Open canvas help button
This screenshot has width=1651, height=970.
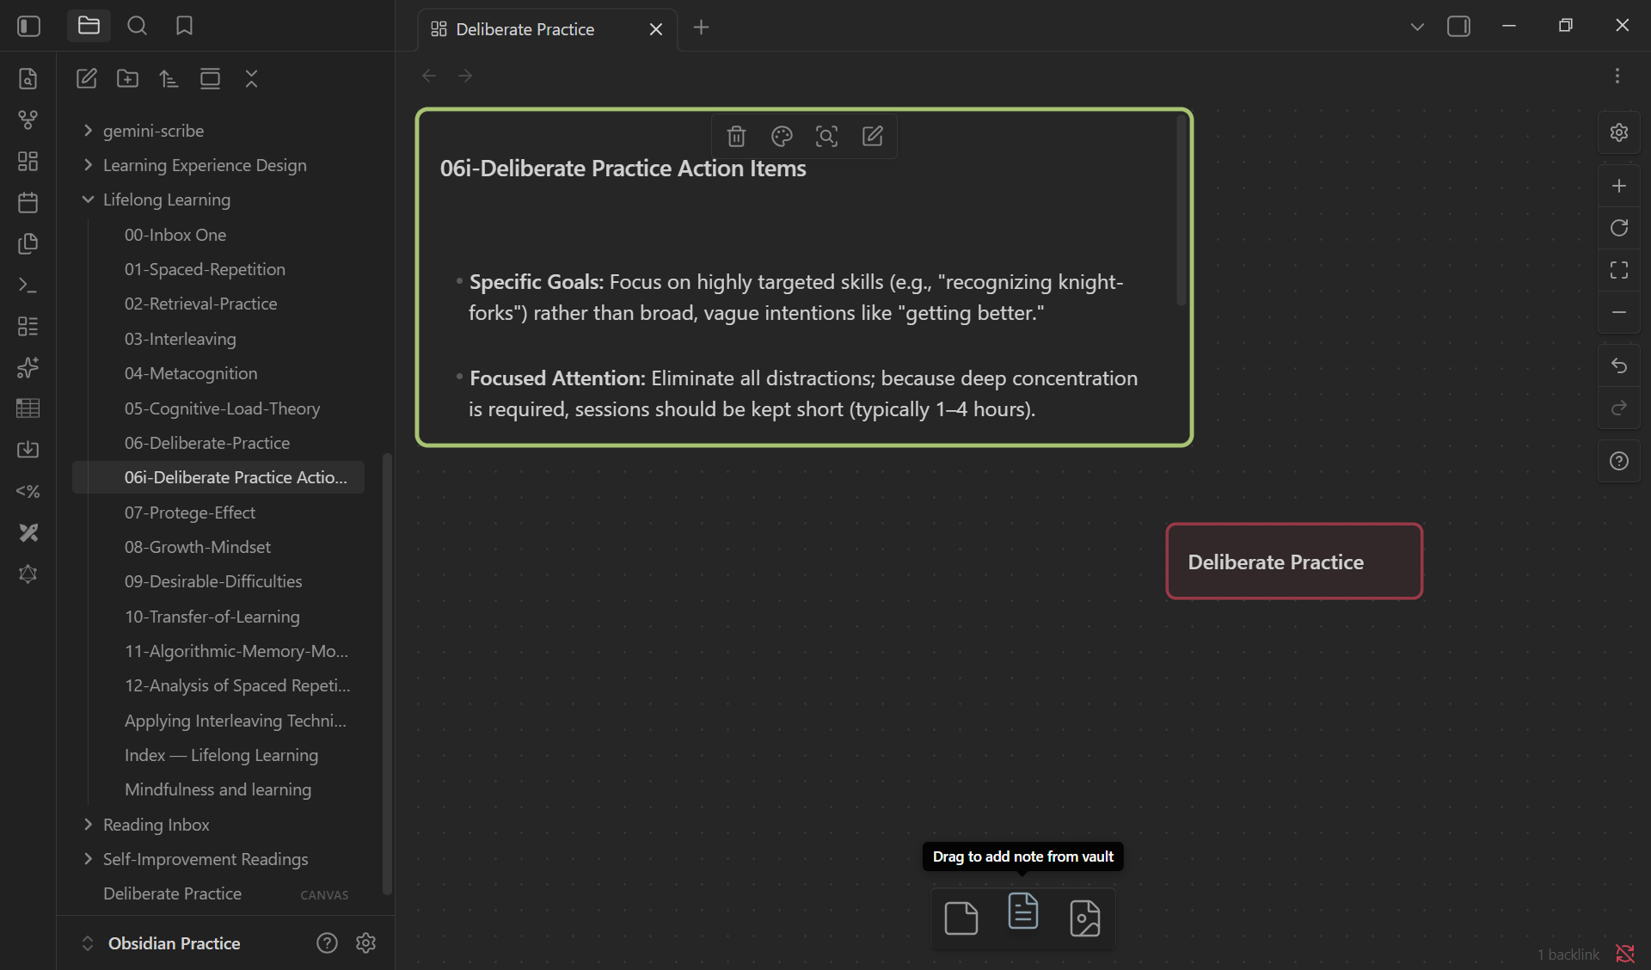click(1619, 461)
